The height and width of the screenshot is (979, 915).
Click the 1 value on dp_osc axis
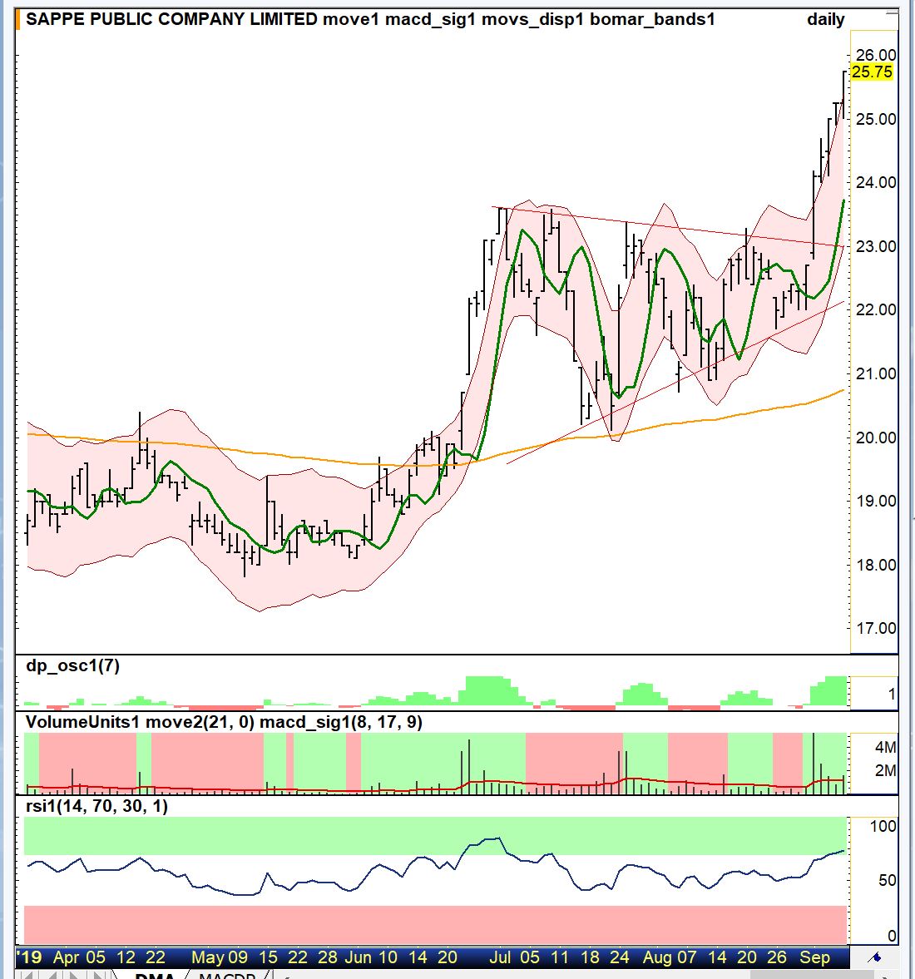tap(892, 695)
